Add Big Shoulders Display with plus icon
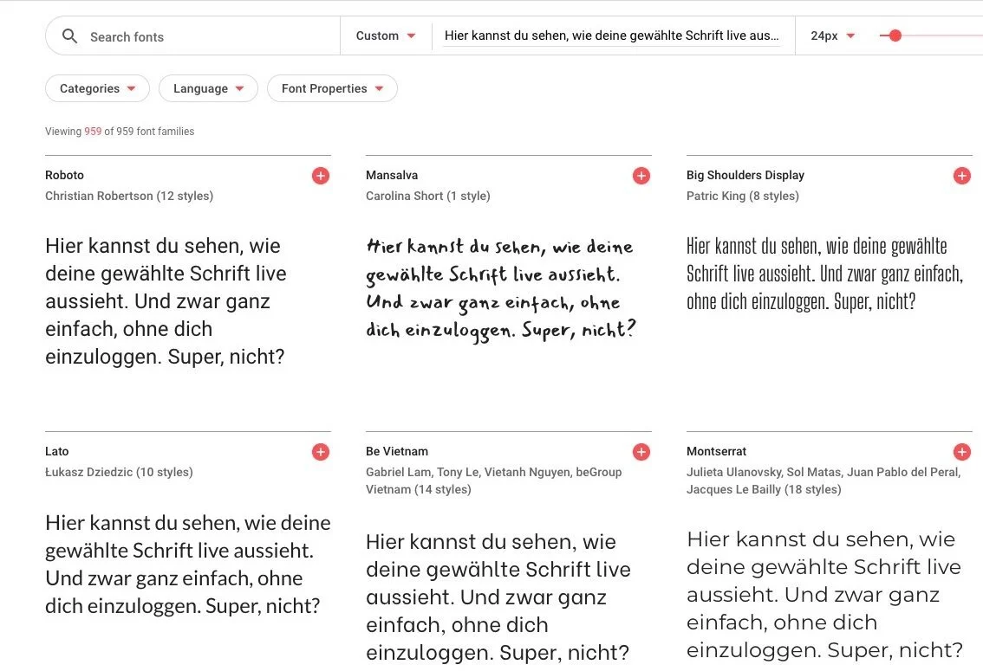 click(961, 176)
